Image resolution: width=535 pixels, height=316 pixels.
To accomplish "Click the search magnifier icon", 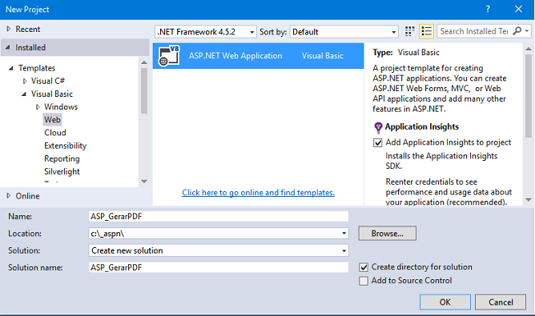I will tap(517, 31).
